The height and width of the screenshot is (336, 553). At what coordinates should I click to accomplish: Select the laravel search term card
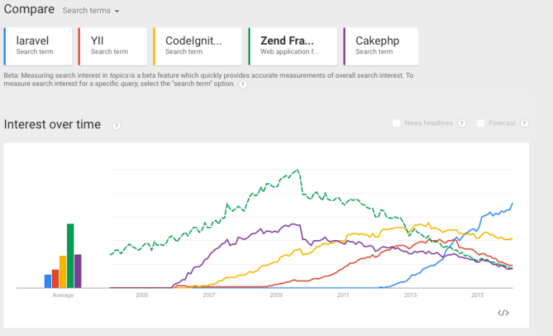[38, 46]
